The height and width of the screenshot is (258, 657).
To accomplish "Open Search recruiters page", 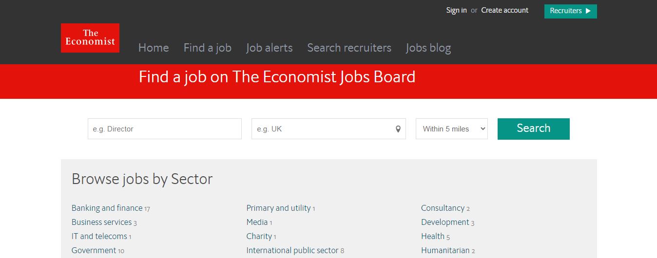I will click(349, 48).
